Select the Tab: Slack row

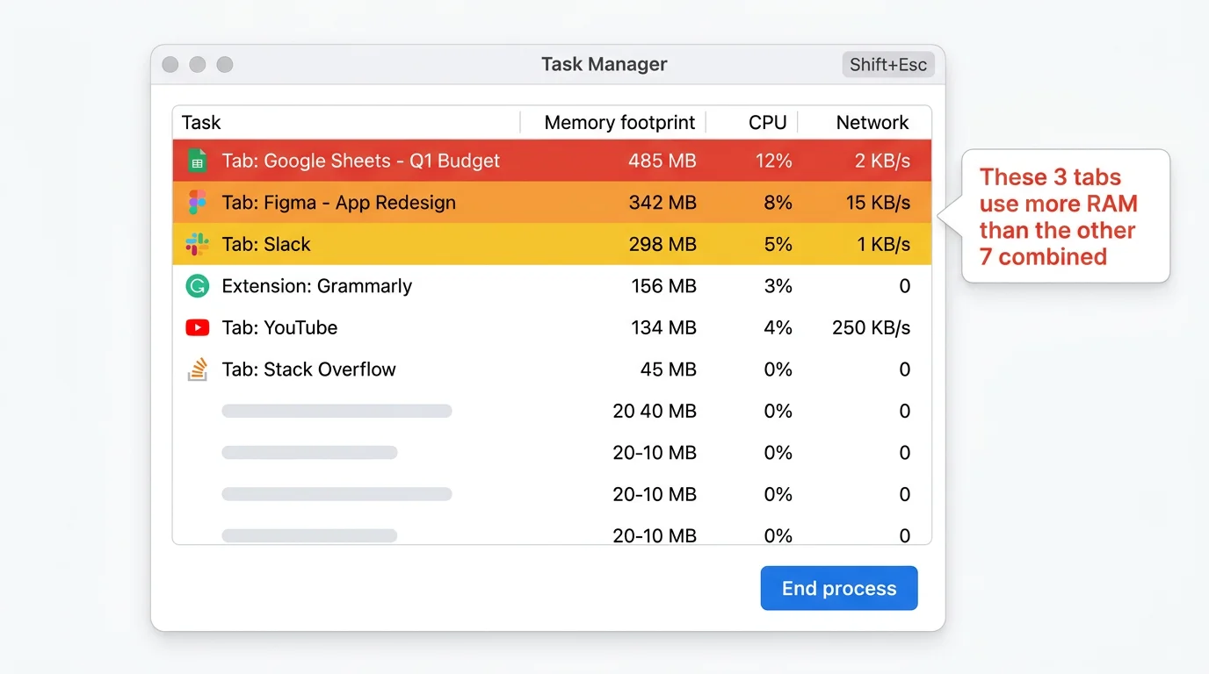439,244
